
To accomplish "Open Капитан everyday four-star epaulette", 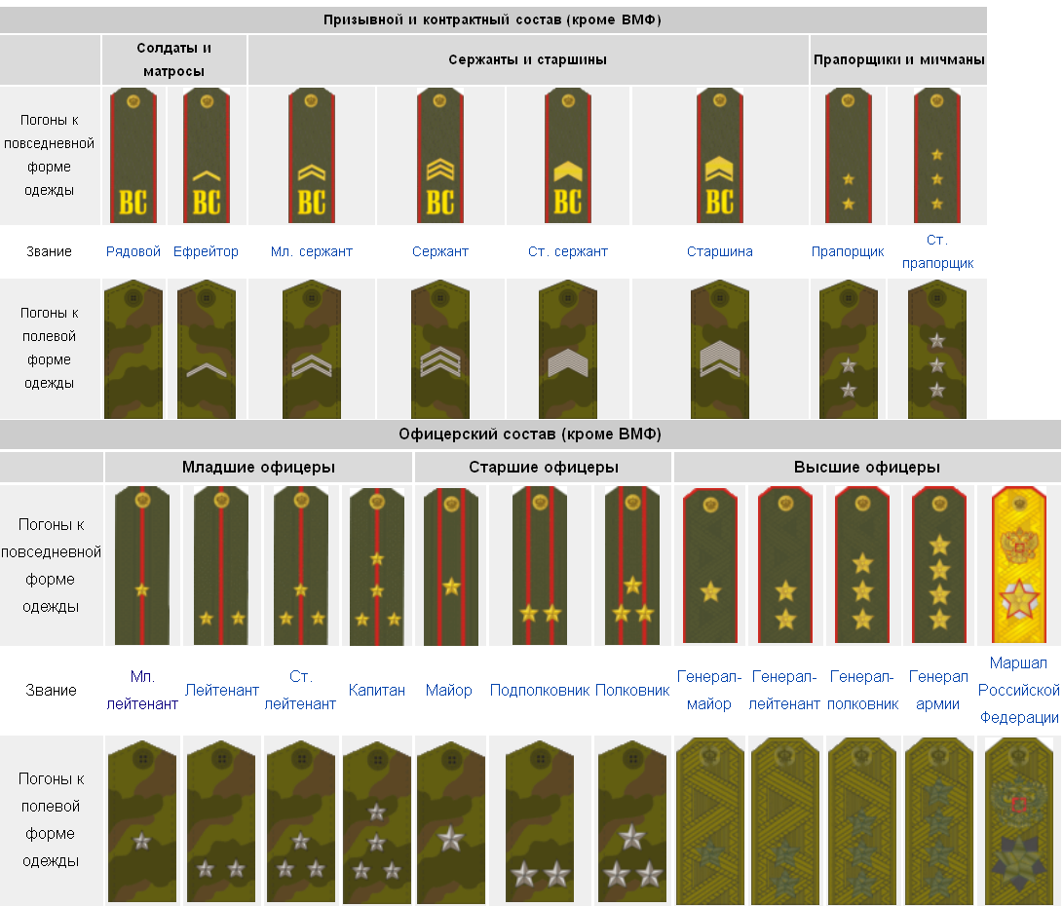I will point(377,567).
